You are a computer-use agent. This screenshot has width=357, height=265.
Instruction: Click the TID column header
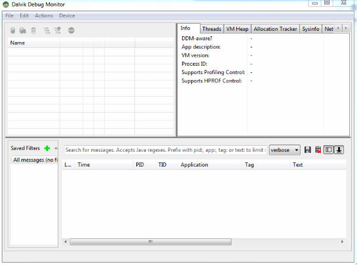coord(167,165)
